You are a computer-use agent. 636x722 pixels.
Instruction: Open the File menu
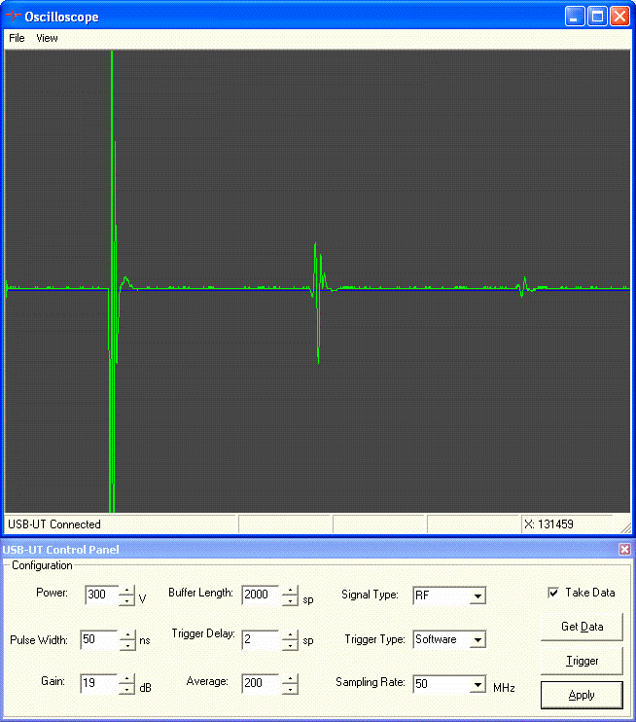(17, 38)
